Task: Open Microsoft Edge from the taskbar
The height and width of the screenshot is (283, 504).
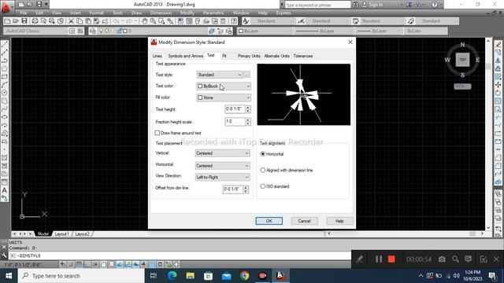Action: 172,276
